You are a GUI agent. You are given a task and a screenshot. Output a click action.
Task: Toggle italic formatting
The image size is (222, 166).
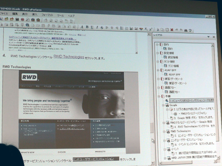point(97,27)
